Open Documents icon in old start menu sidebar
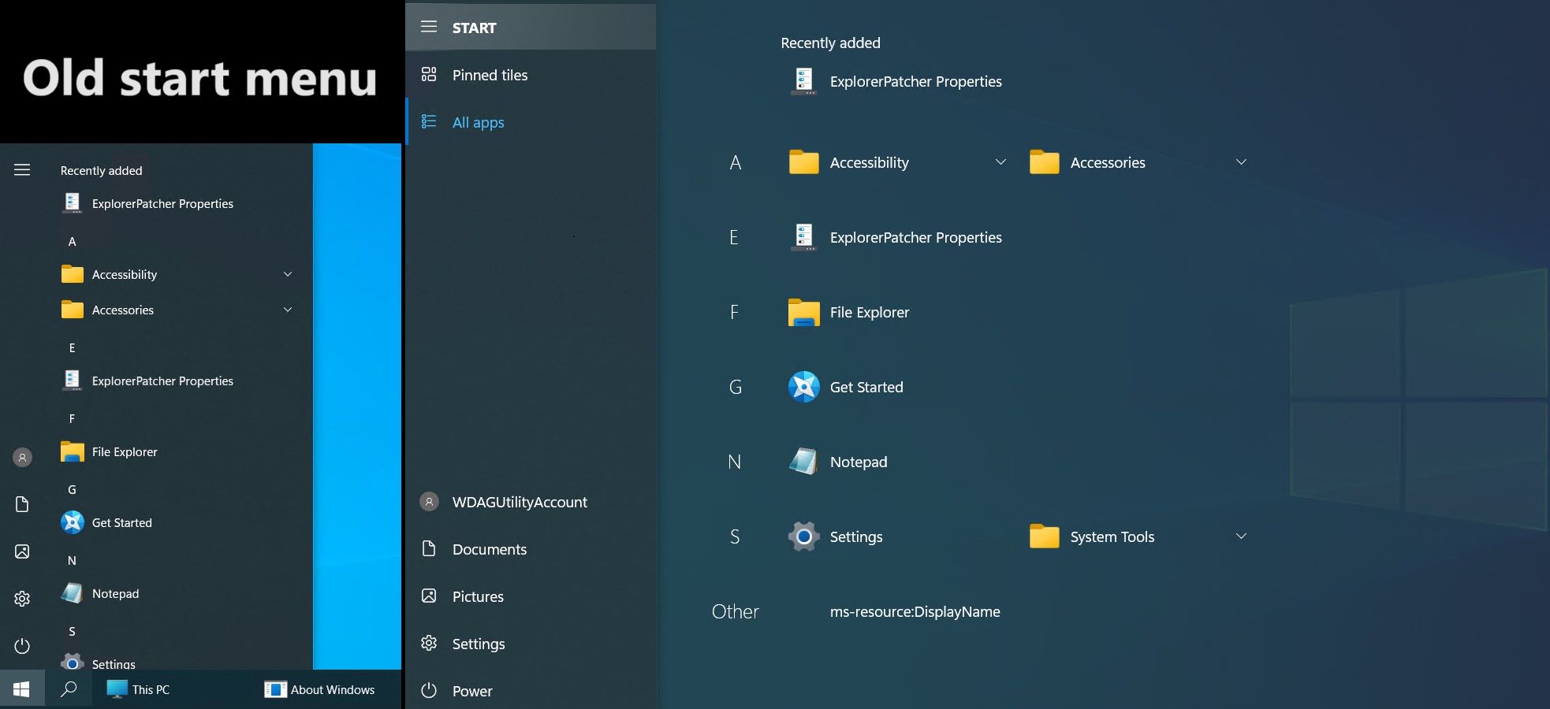Image resolution: width=1550 pixels, height=709 pixels. point(22,504)
